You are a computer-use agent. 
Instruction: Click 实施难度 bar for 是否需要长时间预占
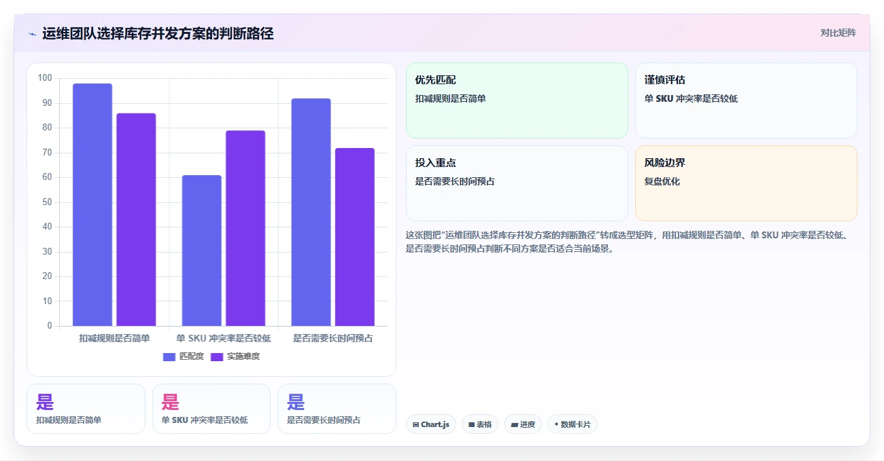[x=355, y=237]
